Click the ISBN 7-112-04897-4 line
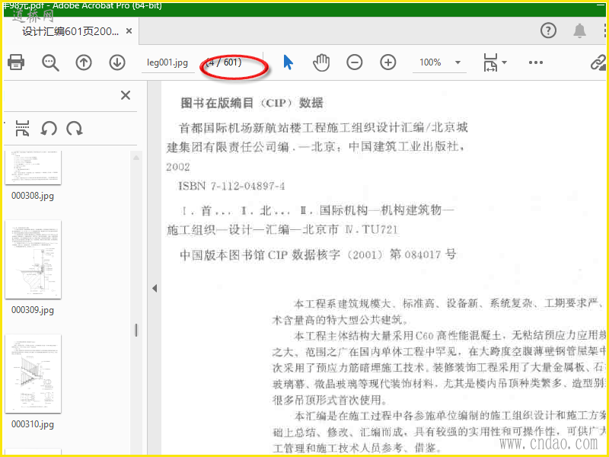This screenshot has width=609, height=457. [x=231, y=186]
